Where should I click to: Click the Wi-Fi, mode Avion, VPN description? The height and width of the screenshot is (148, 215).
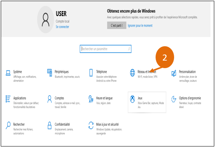[147, 77]
